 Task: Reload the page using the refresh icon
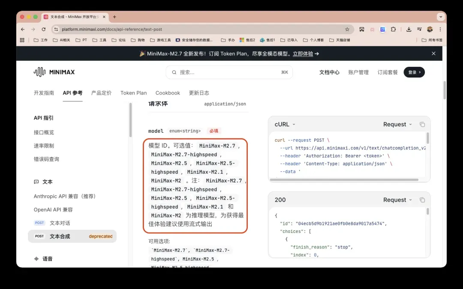tap(44, 29)
